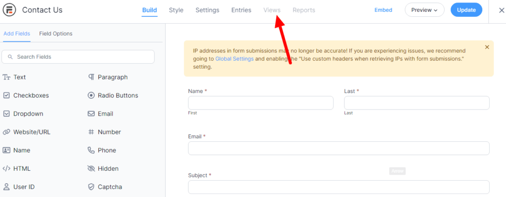Add a Hidden field to the form
The height and width of the screenshot is (197, 506).
click(x=103, y=169)
